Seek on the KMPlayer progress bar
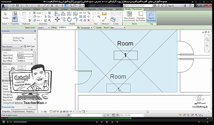 click(x=107, y=119)
